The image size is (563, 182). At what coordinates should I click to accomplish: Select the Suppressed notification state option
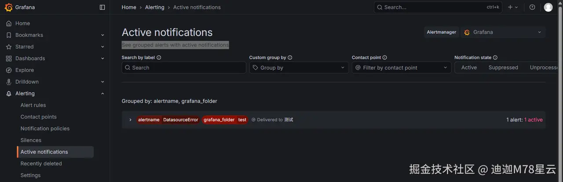[x=503, y=68]
